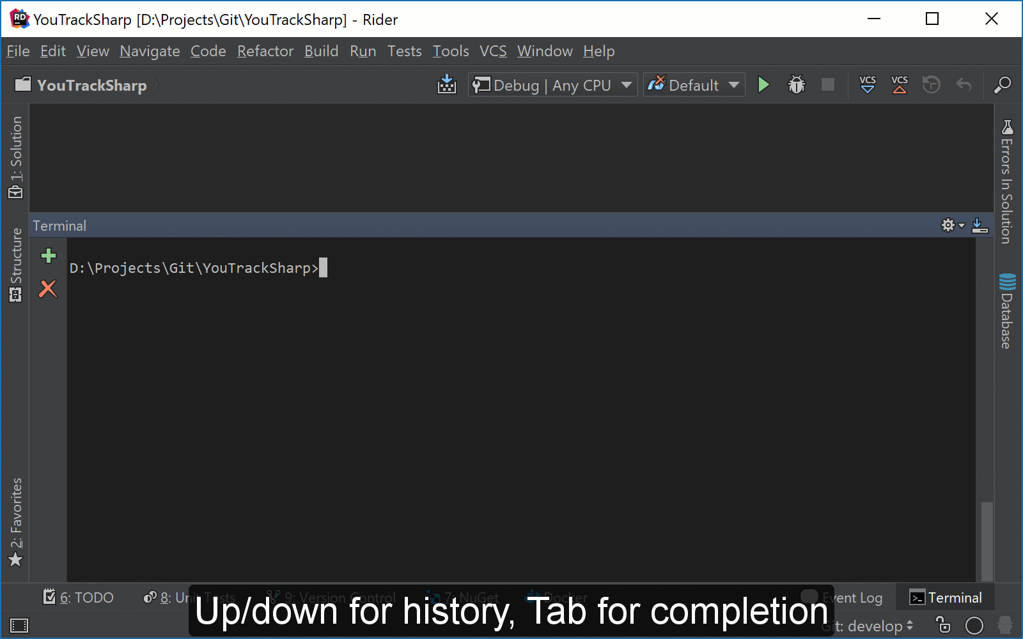Click the VCS Commit icon
The height and width of the screenshot is (639, 1023).
(900, 85)
